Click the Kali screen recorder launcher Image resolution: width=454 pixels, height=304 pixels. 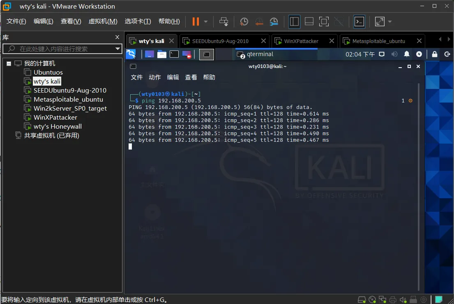(187, 54)
